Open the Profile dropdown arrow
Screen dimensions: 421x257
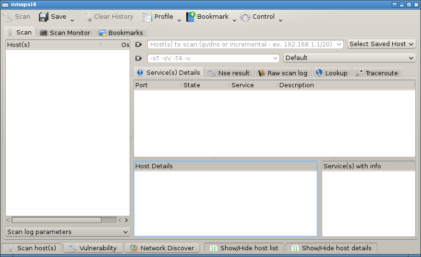[x=179, y=21]
